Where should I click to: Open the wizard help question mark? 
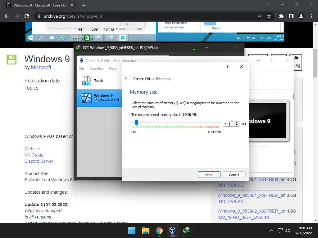[228, 66]
